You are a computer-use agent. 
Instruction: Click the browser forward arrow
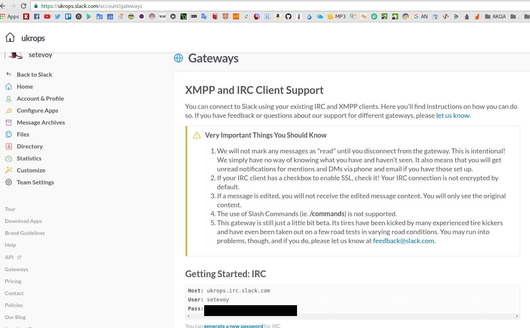pos(13,6)
